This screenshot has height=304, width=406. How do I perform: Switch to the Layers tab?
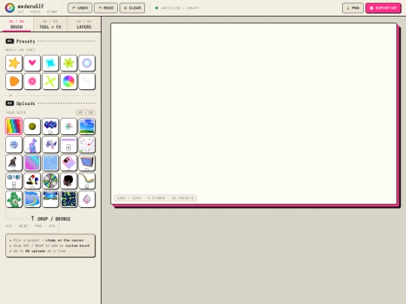pos(84,24)
